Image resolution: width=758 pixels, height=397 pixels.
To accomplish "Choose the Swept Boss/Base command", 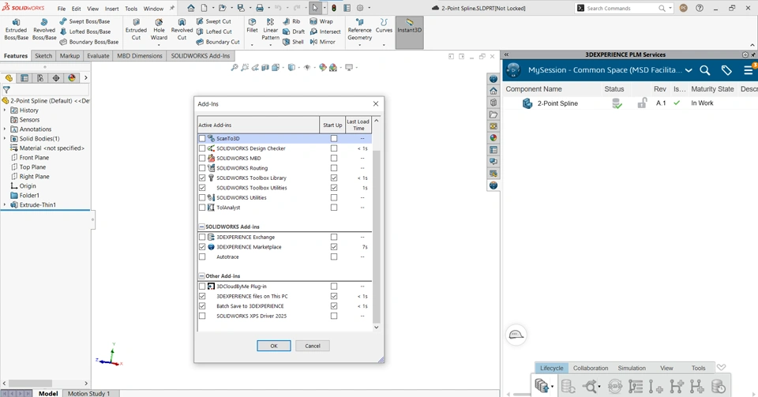I will (84, 21).
